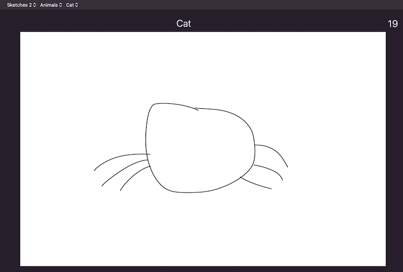Viewport: 403px width, 272px height.
Task: Click the number 19 counter
Action: click(392, 24)
